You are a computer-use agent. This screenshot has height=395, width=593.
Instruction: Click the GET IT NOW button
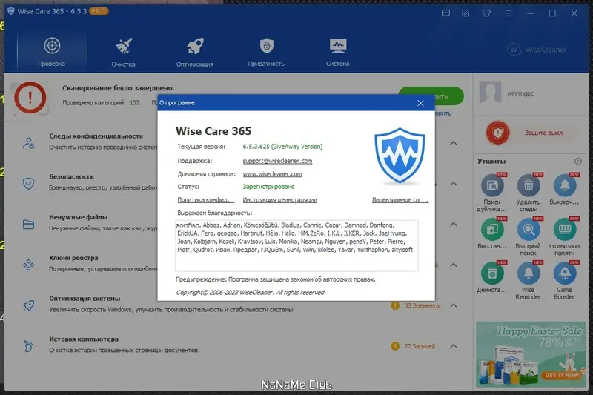[x=562, y=375]
